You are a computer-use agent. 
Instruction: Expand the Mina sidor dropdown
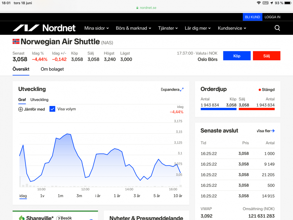click(x=96, y=28)
